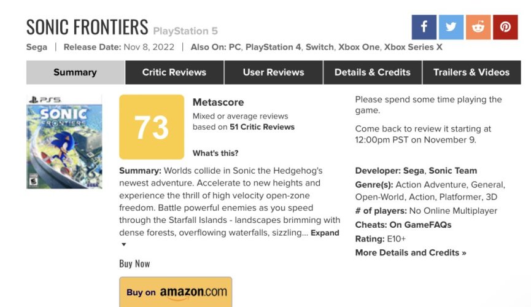The height and width of the screenshot is (307, 531).
Task: Open the Sonic Team developer link
Action: click(453, 171)
